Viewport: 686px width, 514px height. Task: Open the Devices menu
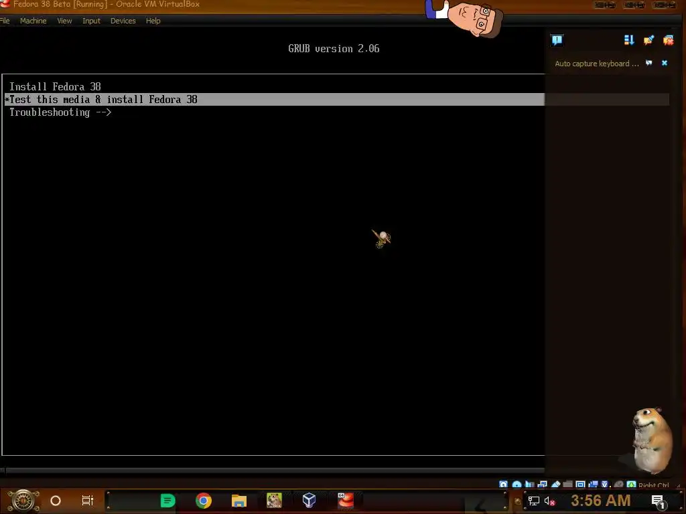coord(123,21)
